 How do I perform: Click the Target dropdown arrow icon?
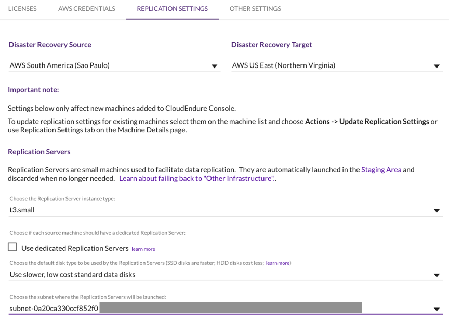[x=437, y=66]
